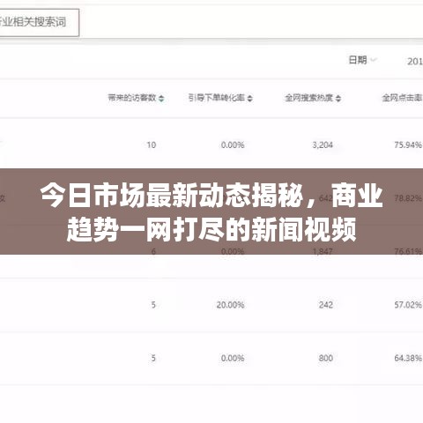
Task: Click the 全网点击率 column header
Action: (402, 98)
